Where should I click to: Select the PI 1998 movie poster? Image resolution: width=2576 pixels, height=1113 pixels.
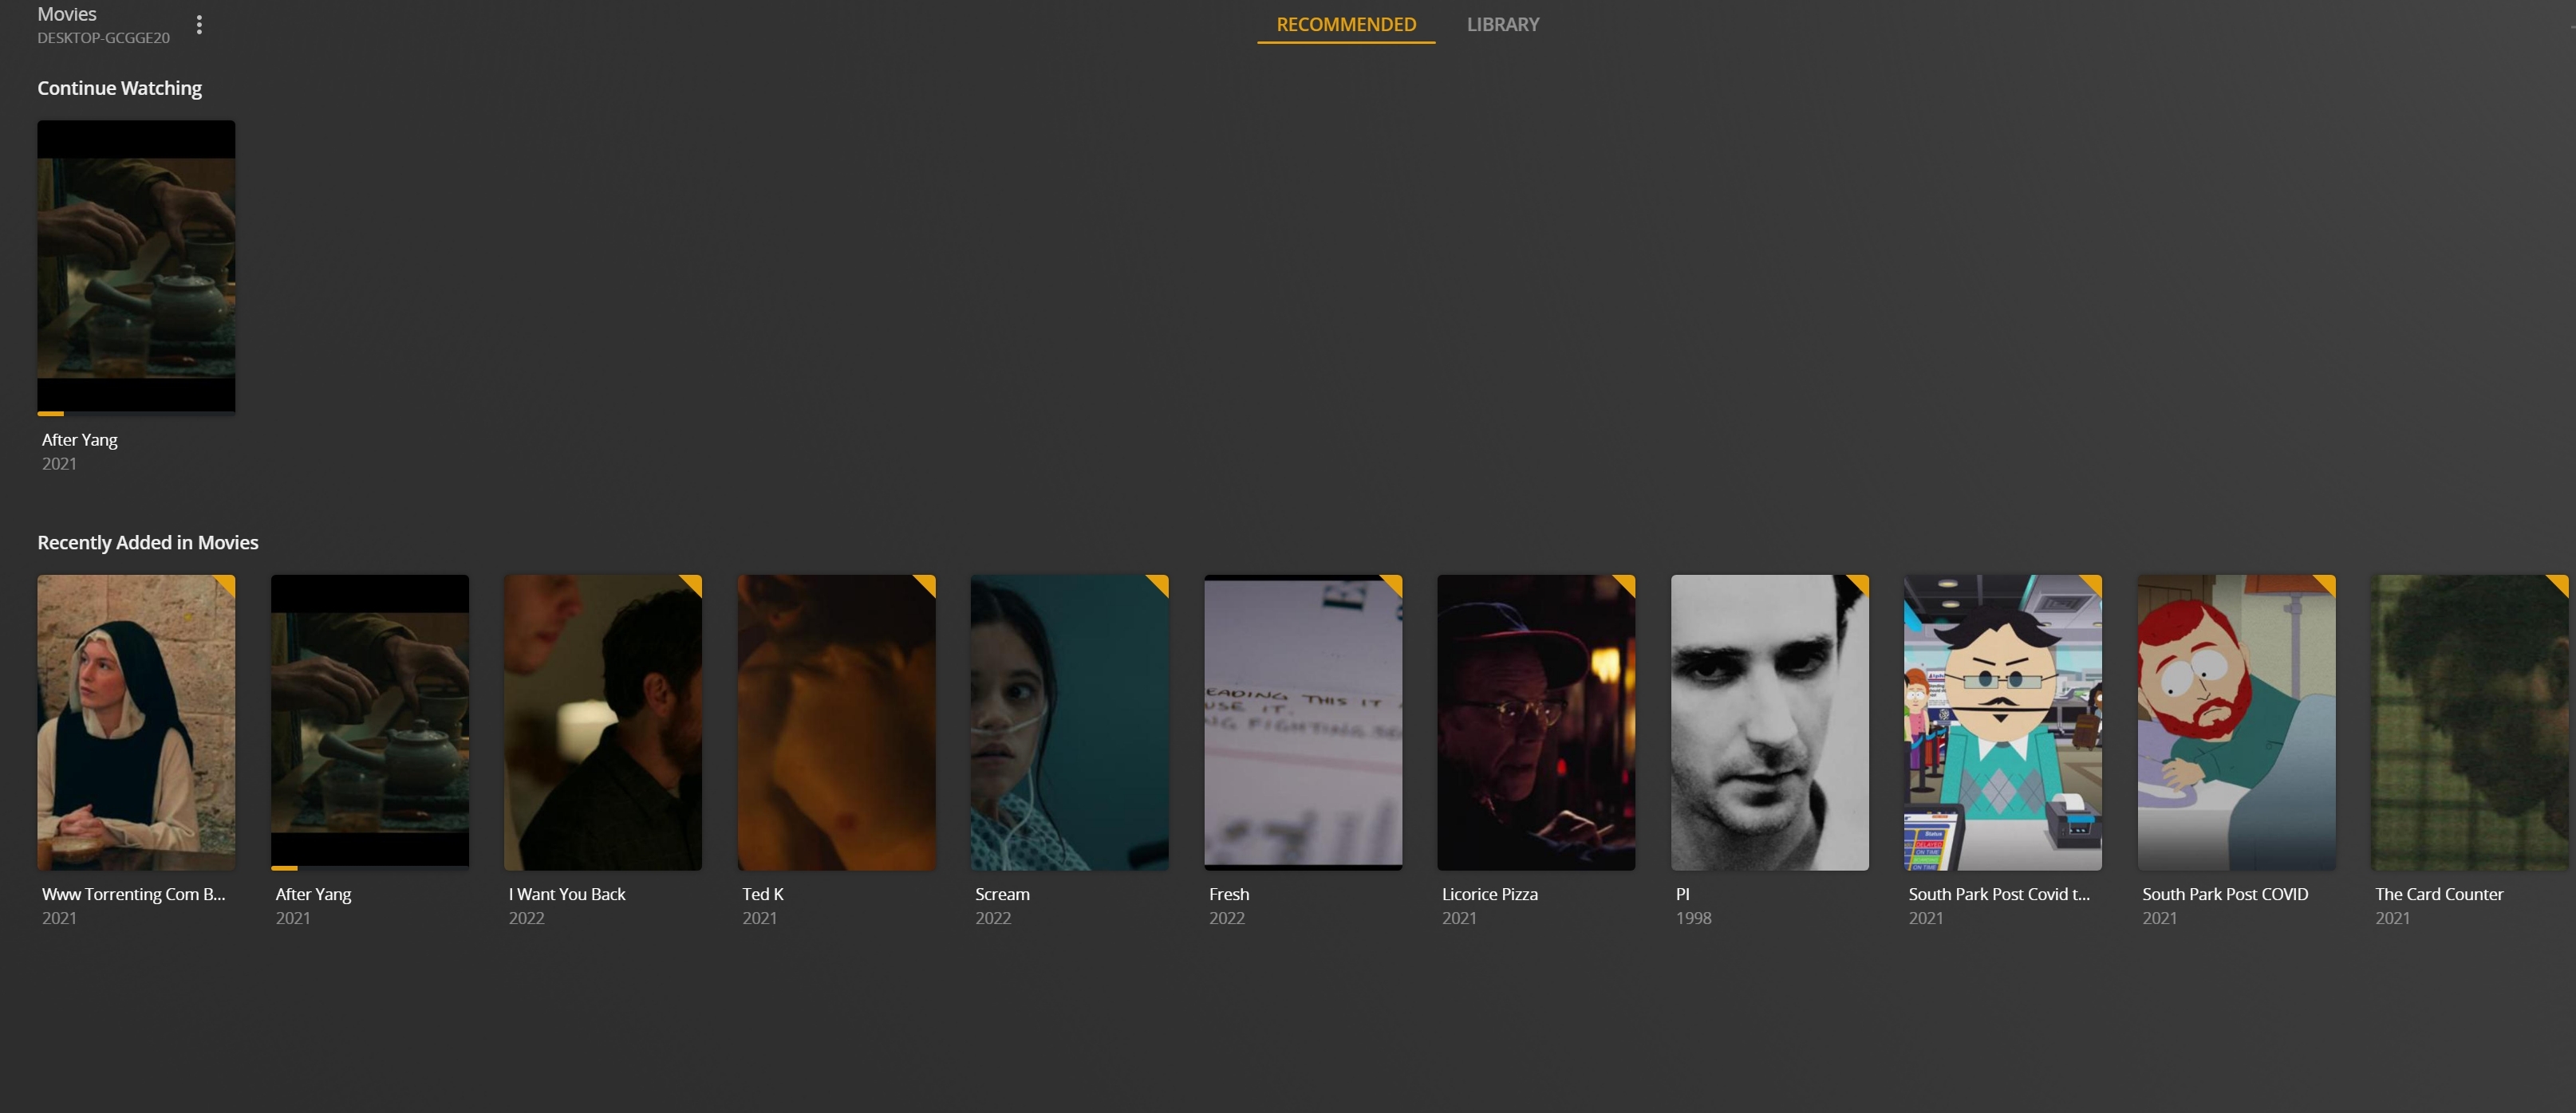1769,722
